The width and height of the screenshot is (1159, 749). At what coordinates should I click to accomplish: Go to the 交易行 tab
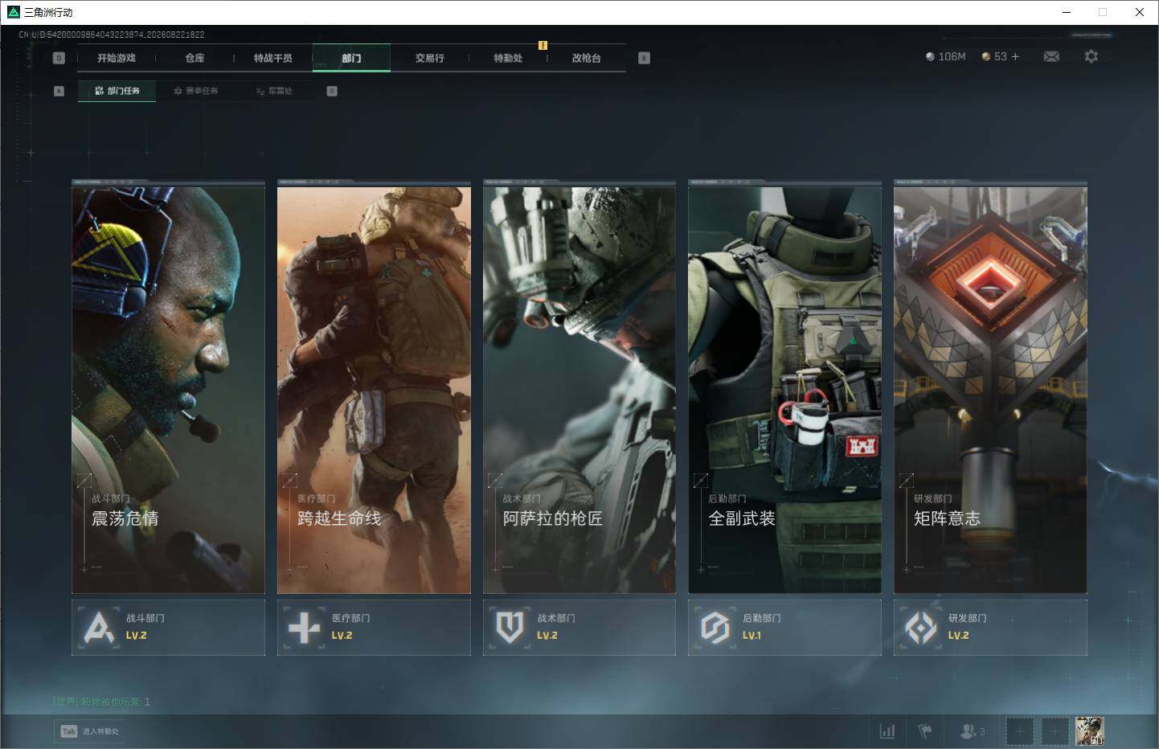[430, 58]
